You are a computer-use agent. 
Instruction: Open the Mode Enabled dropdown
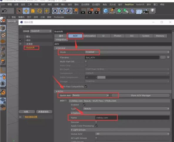click(127, 52)
